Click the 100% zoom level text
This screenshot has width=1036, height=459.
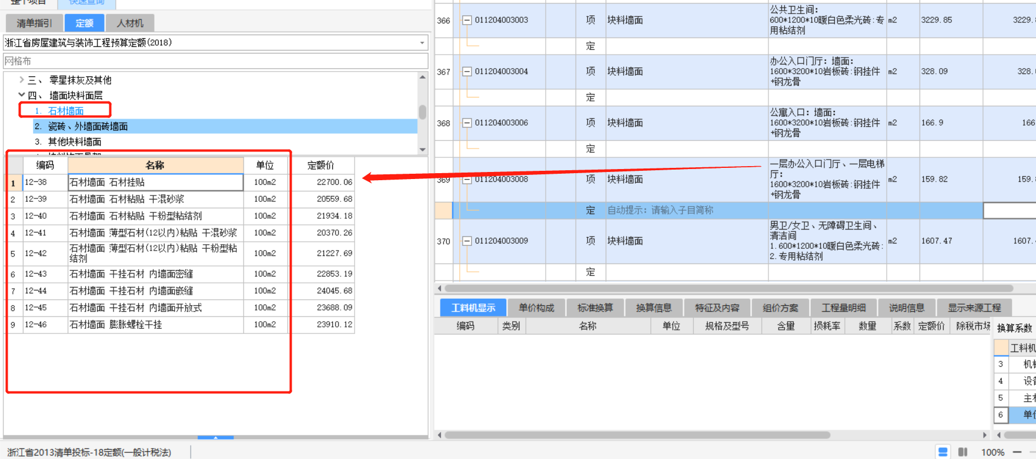point(992,452)
